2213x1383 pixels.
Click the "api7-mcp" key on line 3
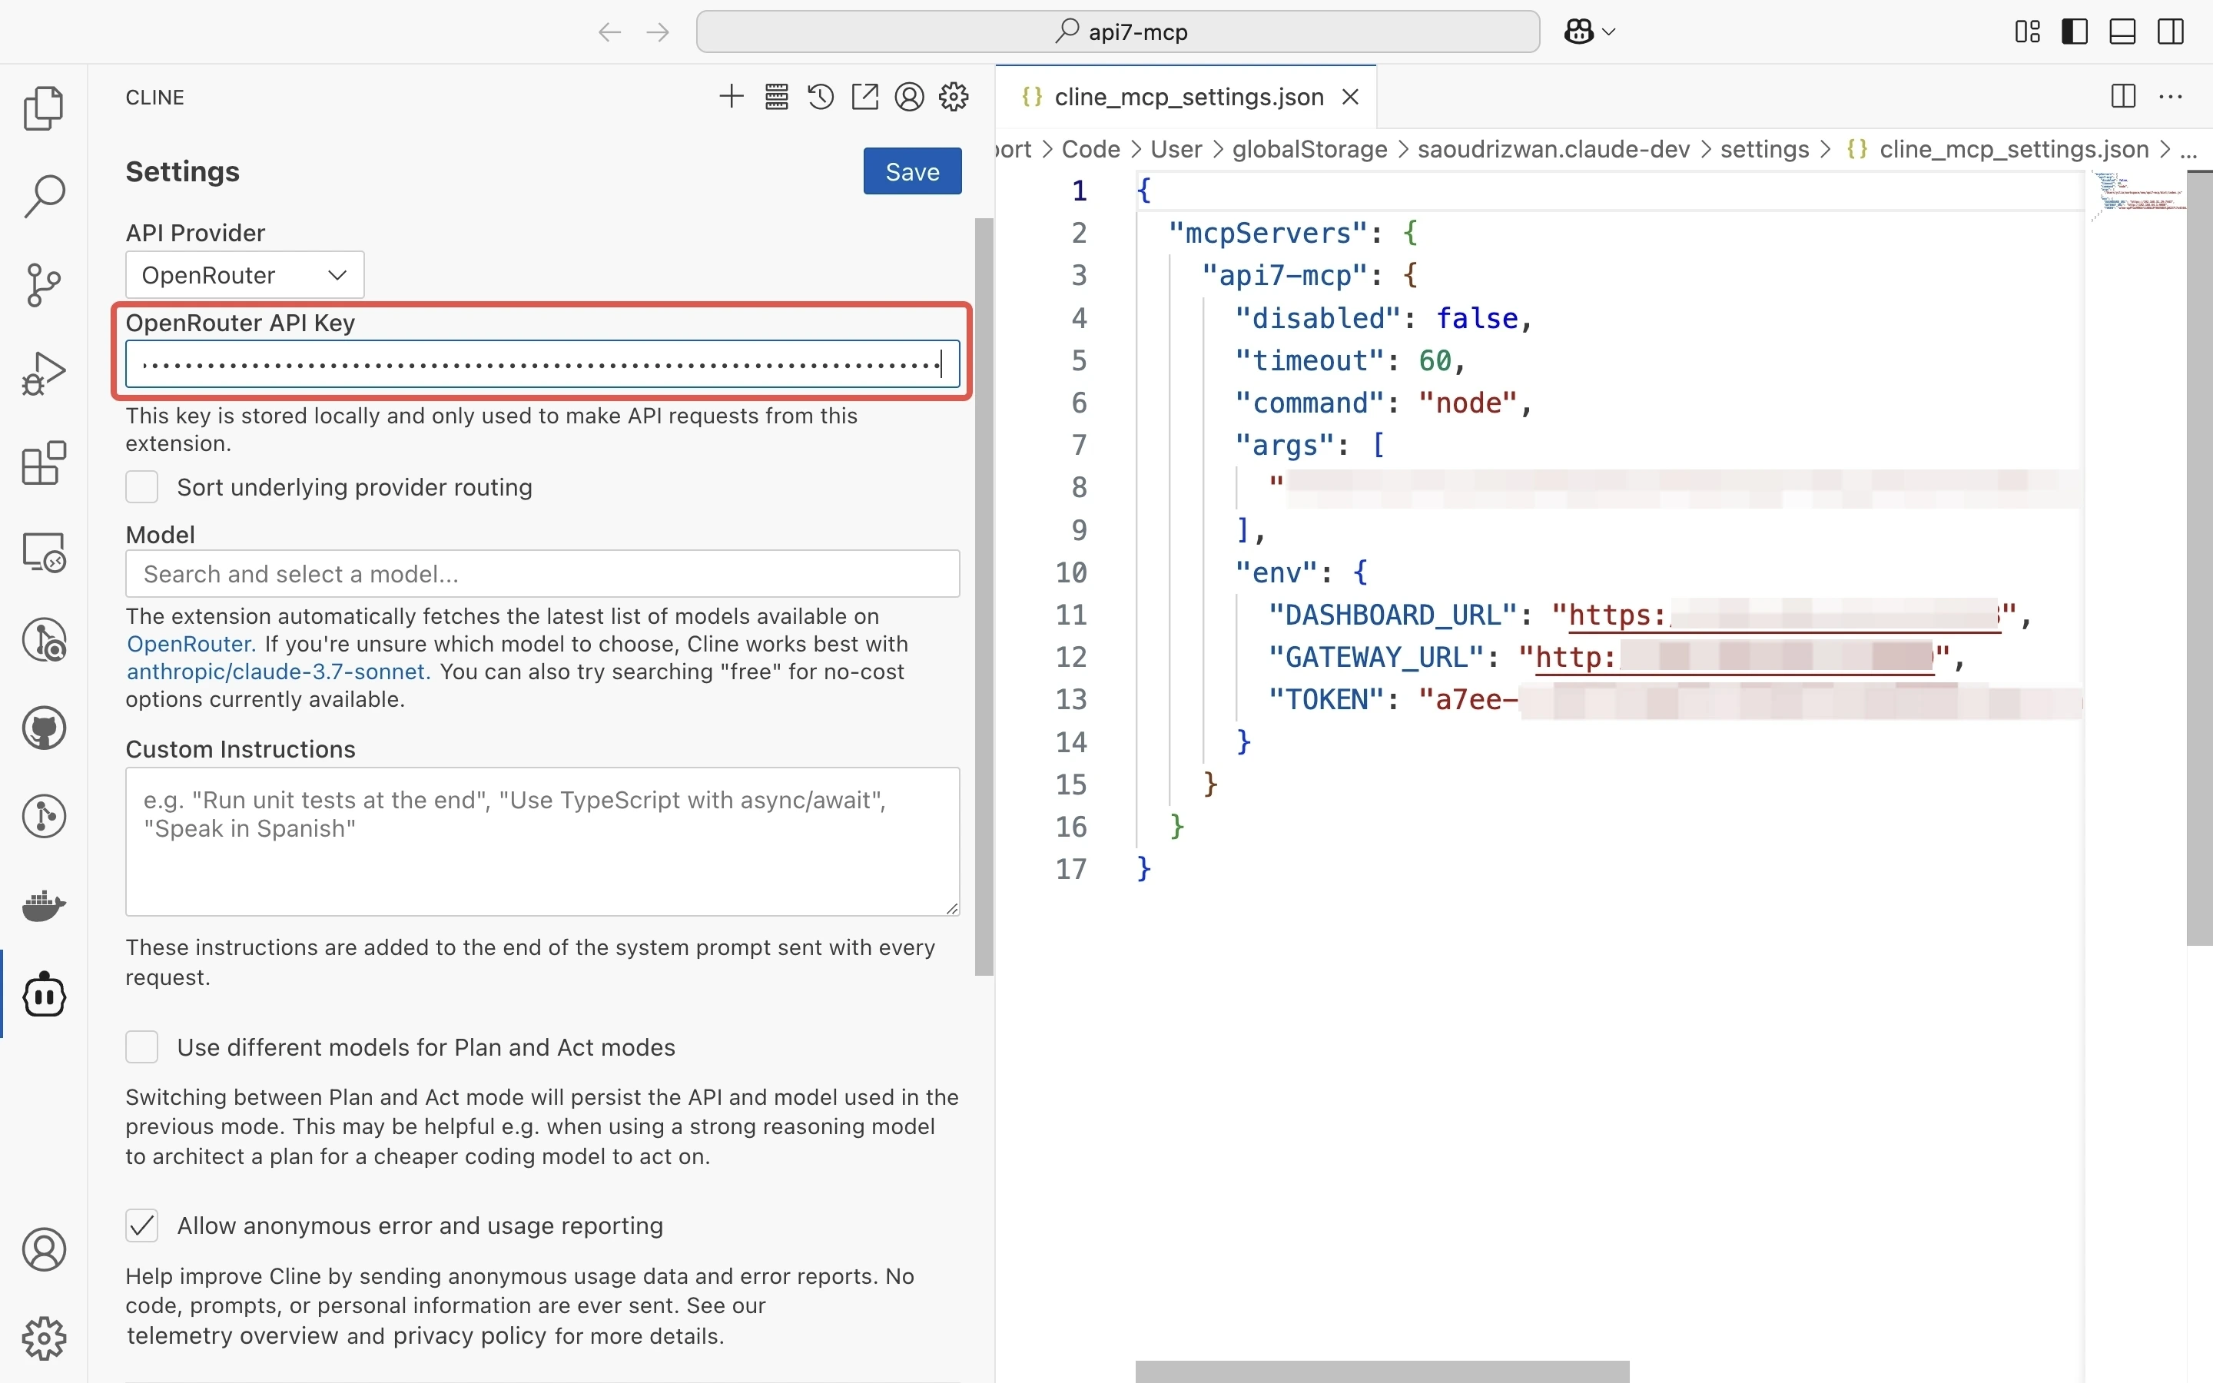(1285, 275)
